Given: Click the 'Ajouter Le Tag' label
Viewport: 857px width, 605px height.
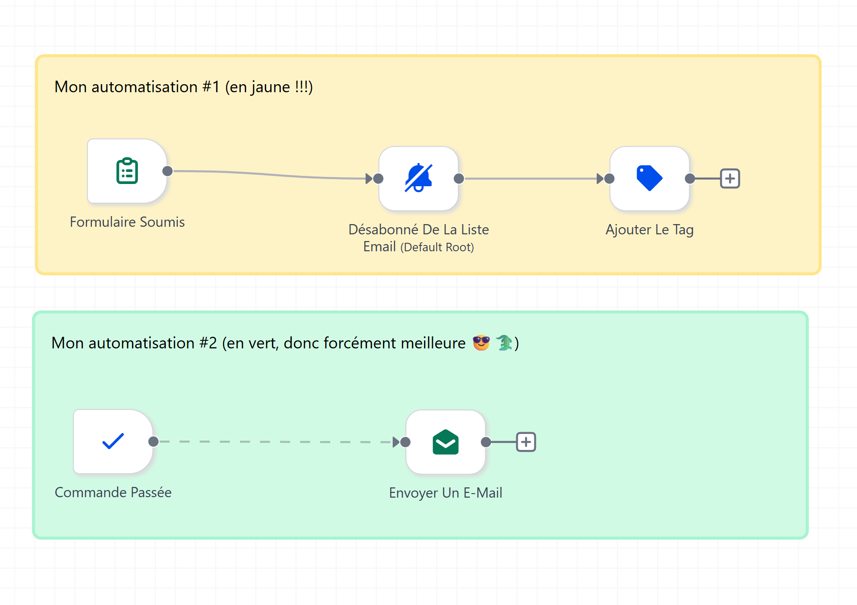Looking at the screenshot, I should coord(649,230).
